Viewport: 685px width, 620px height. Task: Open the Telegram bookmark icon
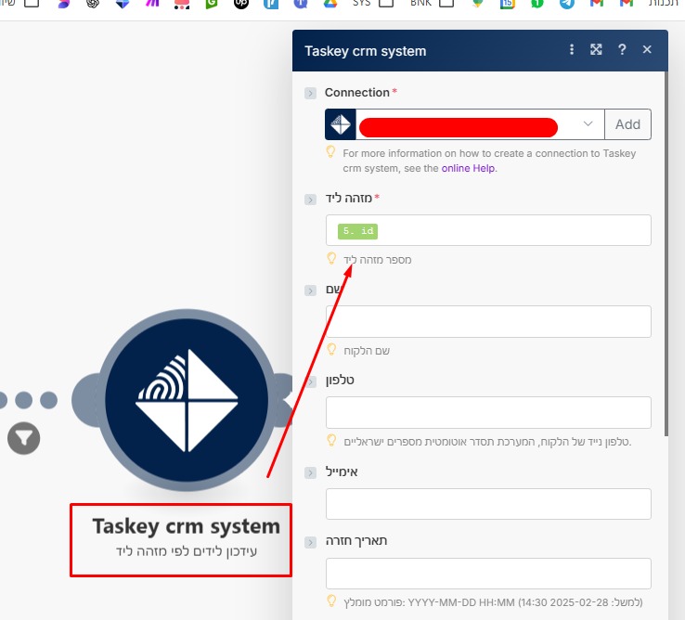tap(566, 5)
